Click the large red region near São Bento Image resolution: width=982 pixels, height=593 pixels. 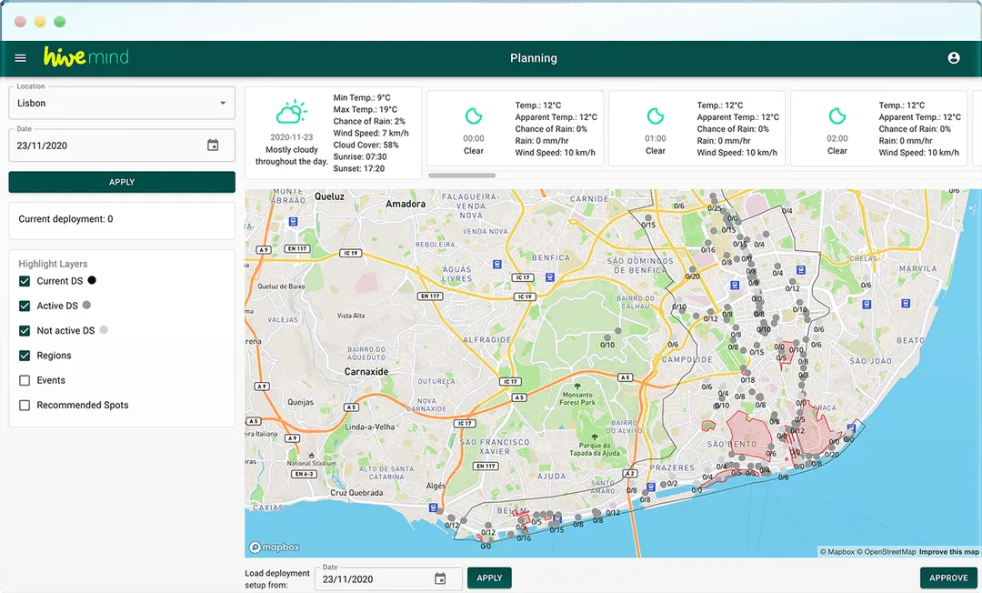coord(749,437)
